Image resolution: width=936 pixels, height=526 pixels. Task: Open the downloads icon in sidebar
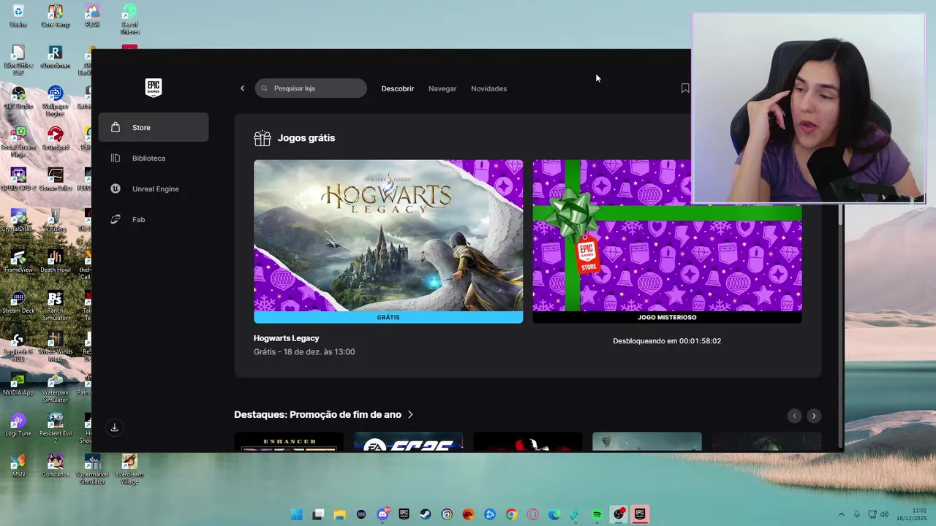point(114,427)
